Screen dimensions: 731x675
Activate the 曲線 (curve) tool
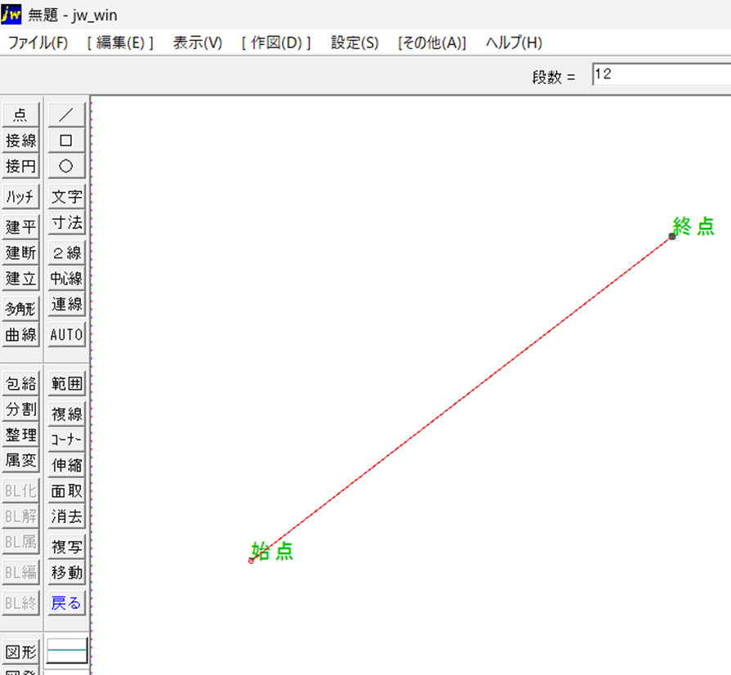coord(20,334)
